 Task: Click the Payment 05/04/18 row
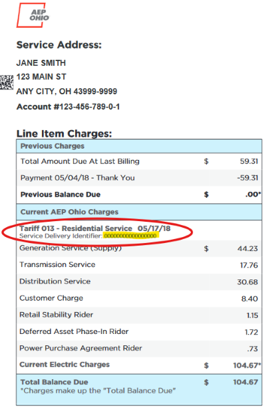[x=139, y=178]
